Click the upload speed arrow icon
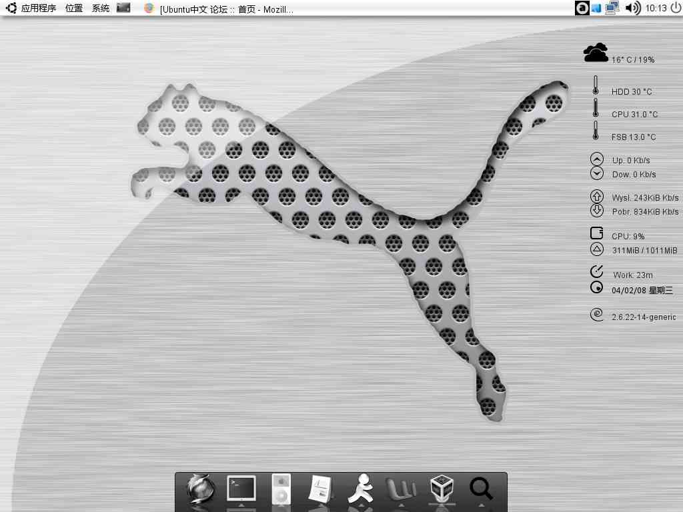Viewport: 683px width, 512px height. (597, 159)
